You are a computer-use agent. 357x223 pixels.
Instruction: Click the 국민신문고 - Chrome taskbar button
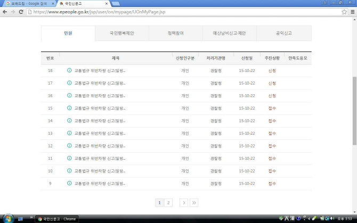tap(57, 219)
